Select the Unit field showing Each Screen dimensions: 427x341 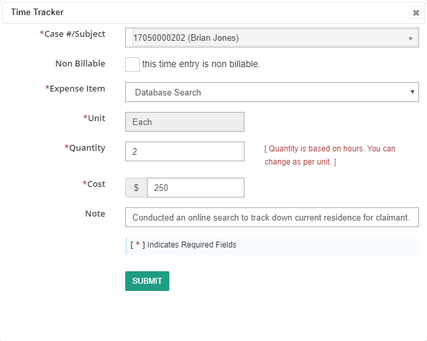coord(185,122)
